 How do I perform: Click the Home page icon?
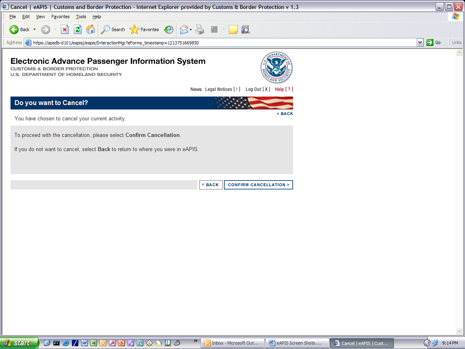click(90, 29)
